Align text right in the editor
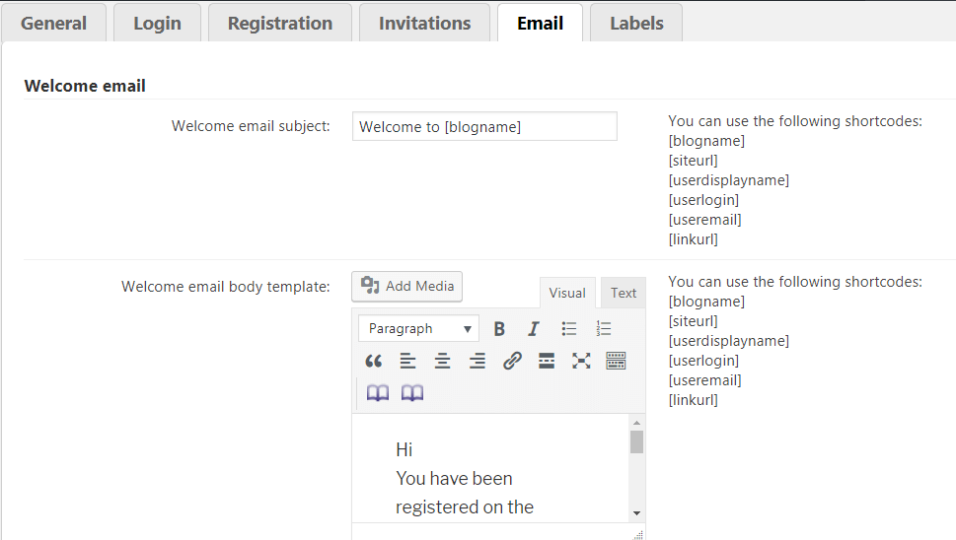Screen dimensions: 956x540 pos(477,362)
